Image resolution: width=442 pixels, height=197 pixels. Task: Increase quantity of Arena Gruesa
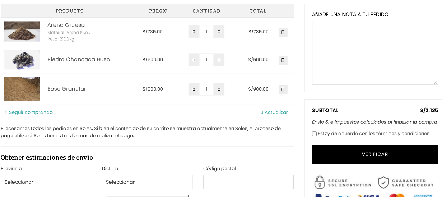(x=219, y=32)
